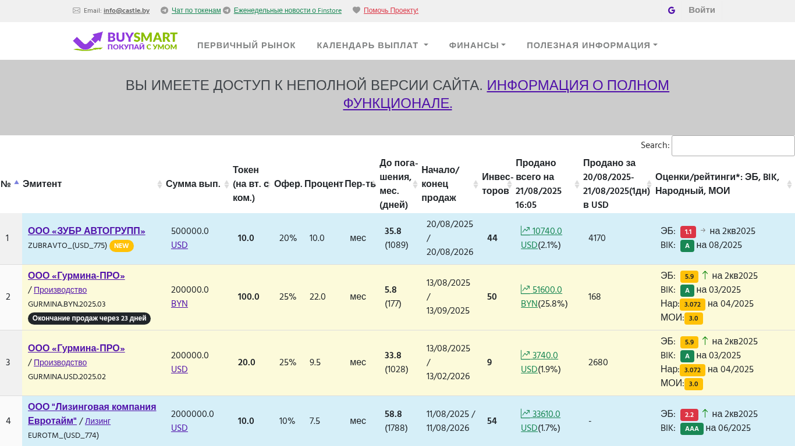Sort by Начало/конец продаж column
Image resolution: width=795 pixels, height=446 pixels.
pos(450,184)
